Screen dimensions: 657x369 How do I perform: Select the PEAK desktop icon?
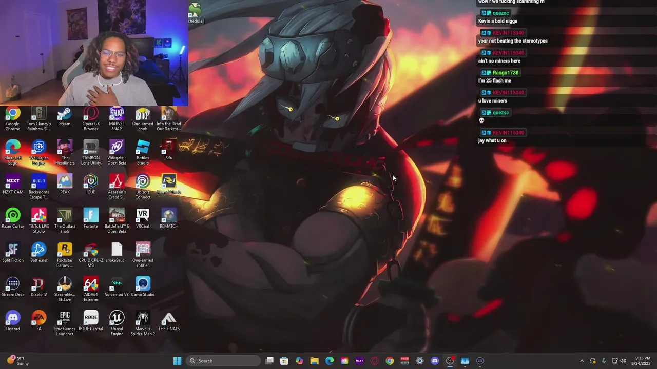tap(65, 185)
